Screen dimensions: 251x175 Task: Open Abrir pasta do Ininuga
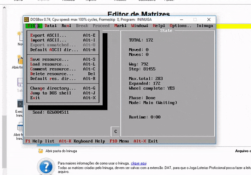[61, 151]
